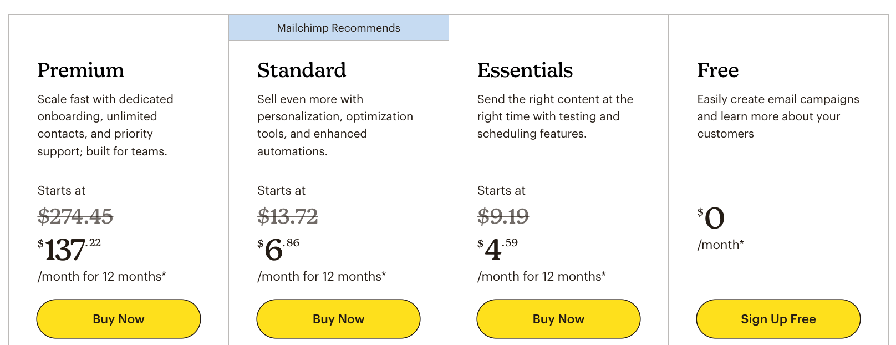Click the Sign Up Free button
The width and height of the screenshot is (896, 345).
tap(778, 319)
